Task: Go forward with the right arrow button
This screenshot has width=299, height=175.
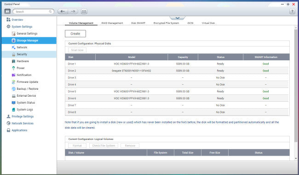Action: (73, 12)
